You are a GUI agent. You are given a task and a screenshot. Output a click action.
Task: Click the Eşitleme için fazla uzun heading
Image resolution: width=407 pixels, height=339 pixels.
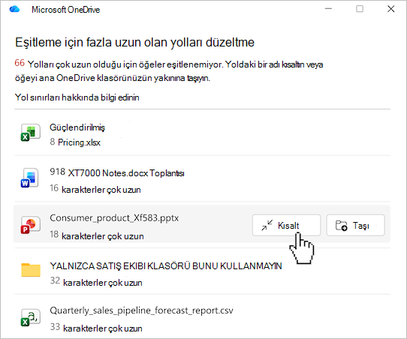tap(134, 42)
